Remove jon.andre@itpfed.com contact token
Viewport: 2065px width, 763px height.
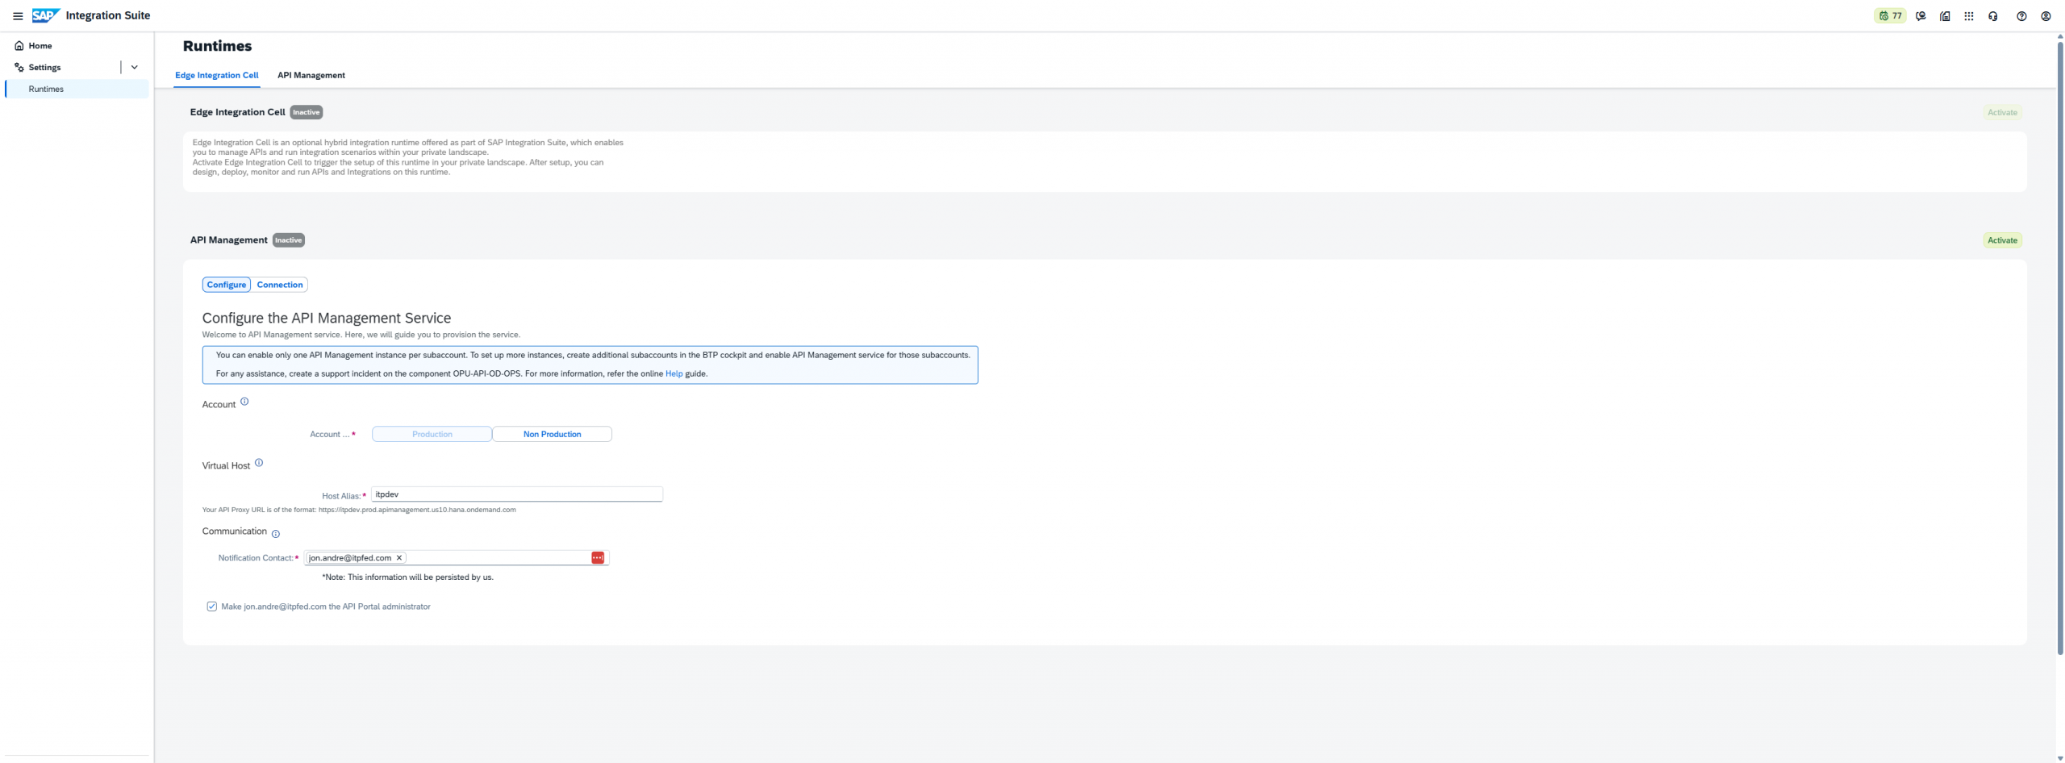399,558
